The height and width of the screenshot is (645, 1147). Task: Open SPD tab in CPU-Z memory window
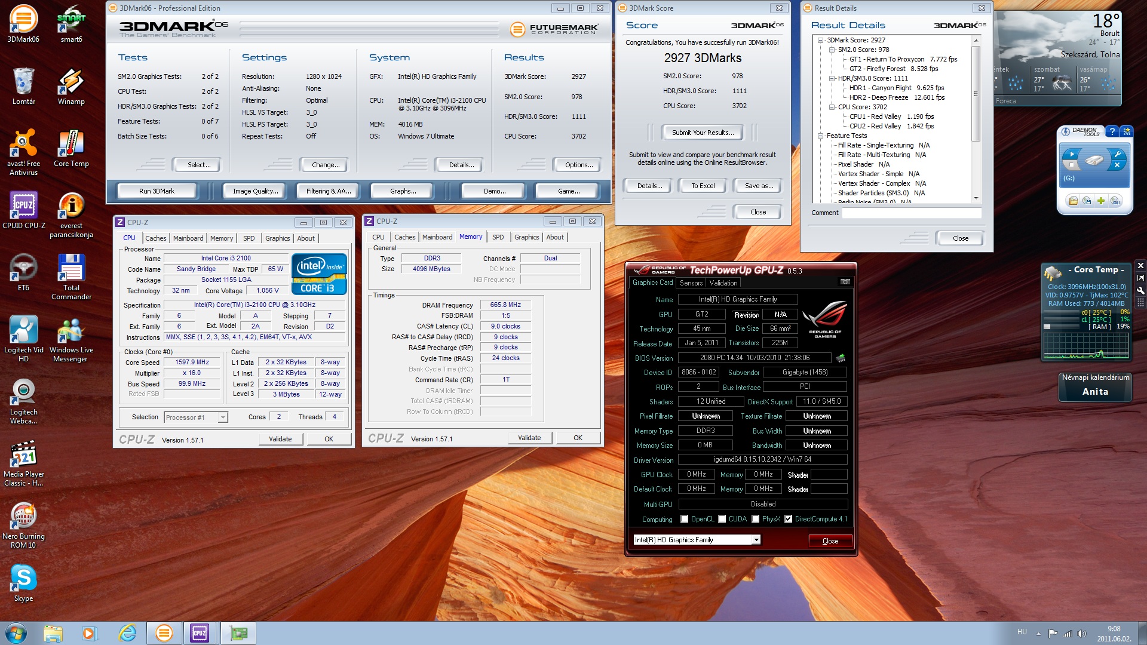click(x=498, y=237)
